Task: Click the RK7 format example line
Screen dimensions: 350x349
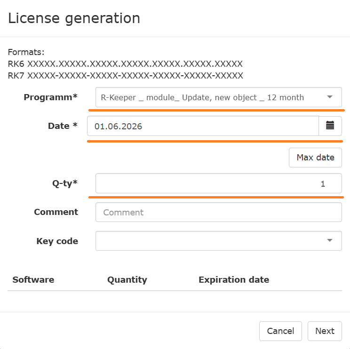Action: [x=126, y=75]
